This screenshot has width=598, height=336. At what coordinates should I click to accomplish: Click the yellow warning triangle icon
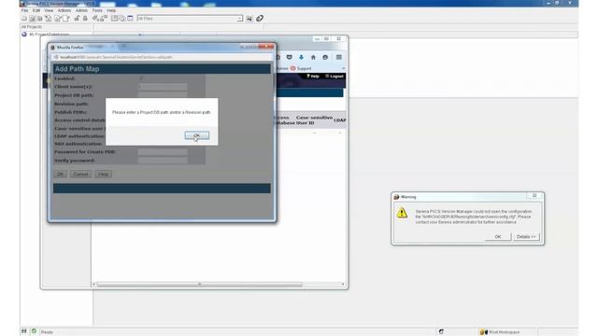tap(402, 213)
